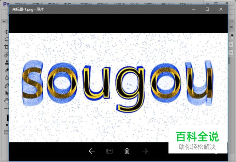Maximize the Photos window
Viewport: 236px width, 162px height.
[207, 9]
